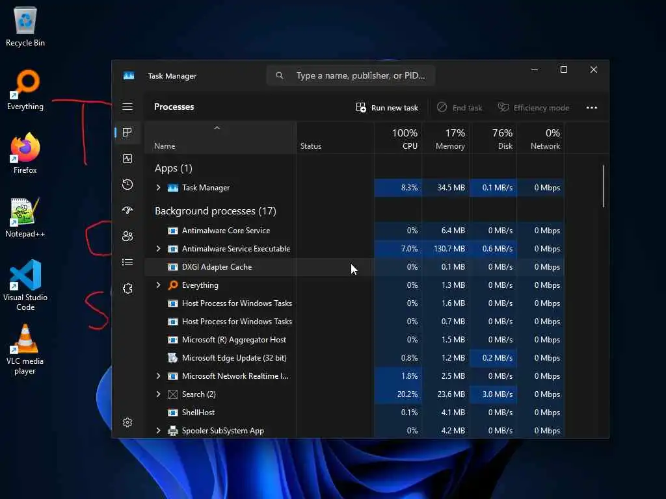Screen dimensions: 666x499
Task: Click the vertical scrollbar in process list
Action: (x=603, y=186)
